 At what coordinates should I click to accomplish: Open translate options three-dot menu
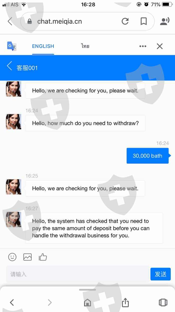tap(143, 46)
